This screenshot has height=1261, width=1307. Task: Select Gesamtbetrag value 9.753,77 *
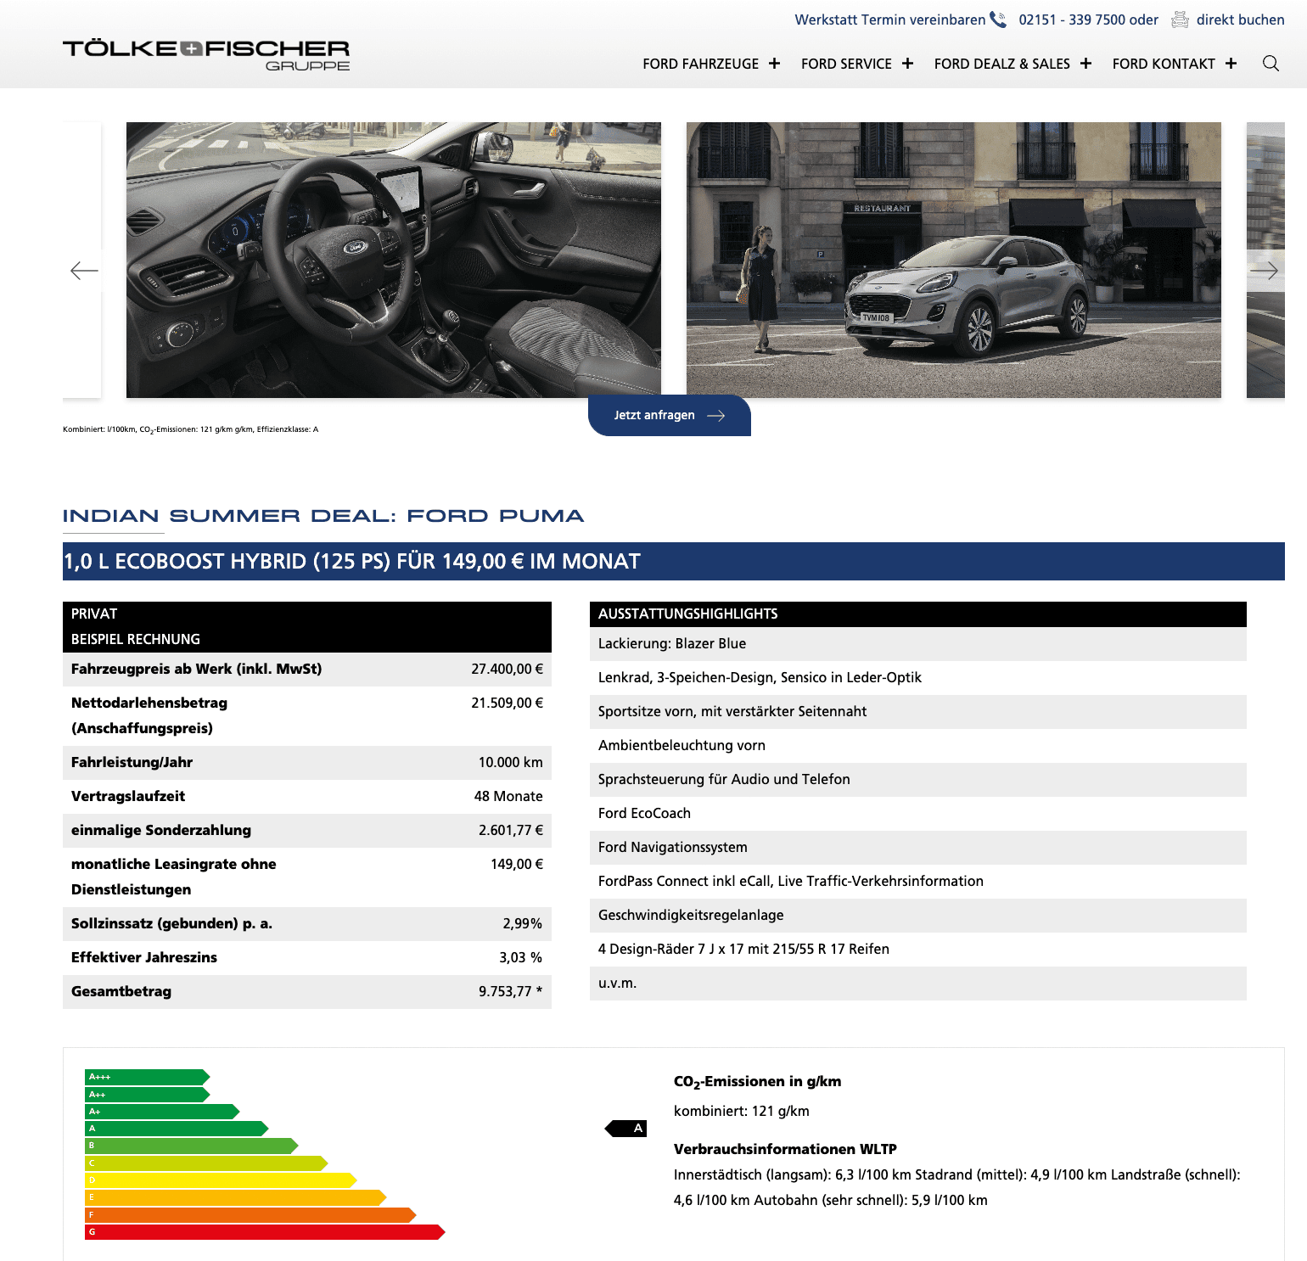tap(510, 991)
